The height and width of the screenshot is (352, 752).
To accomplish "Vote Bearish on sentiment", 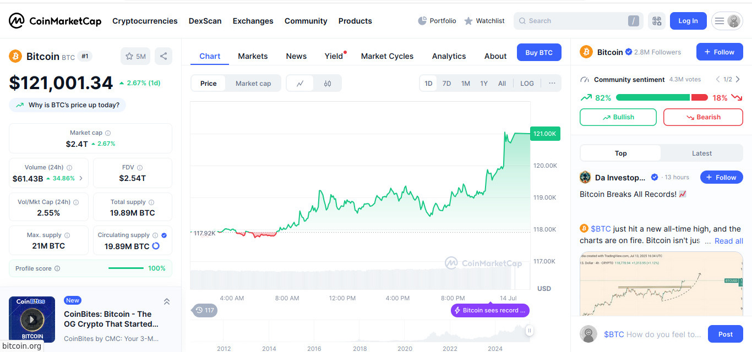I will tap(703, 117).
